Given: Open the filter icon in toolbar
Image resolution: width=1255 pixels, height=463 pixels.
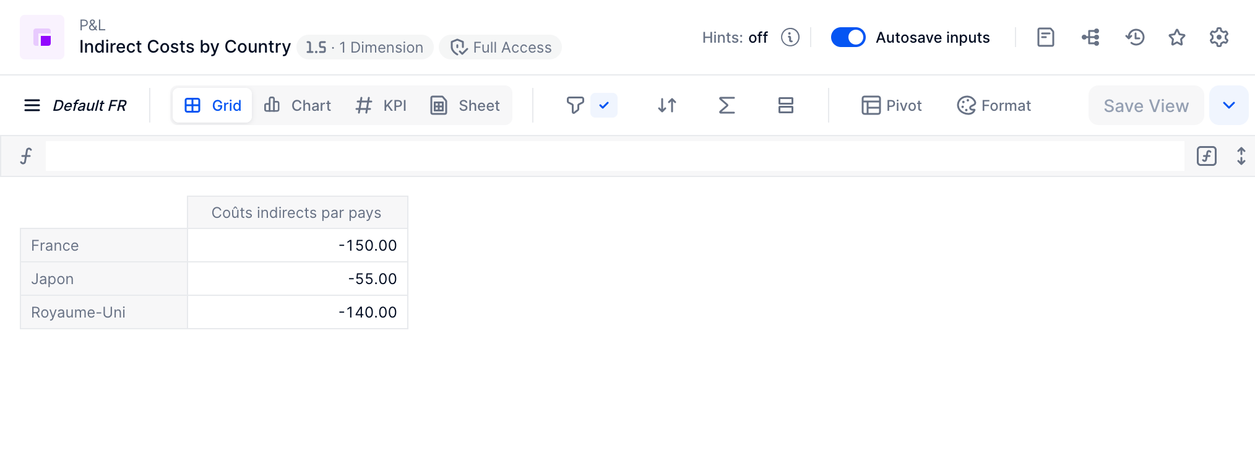Looking at the screenshot, I should (x=575, y=105).
